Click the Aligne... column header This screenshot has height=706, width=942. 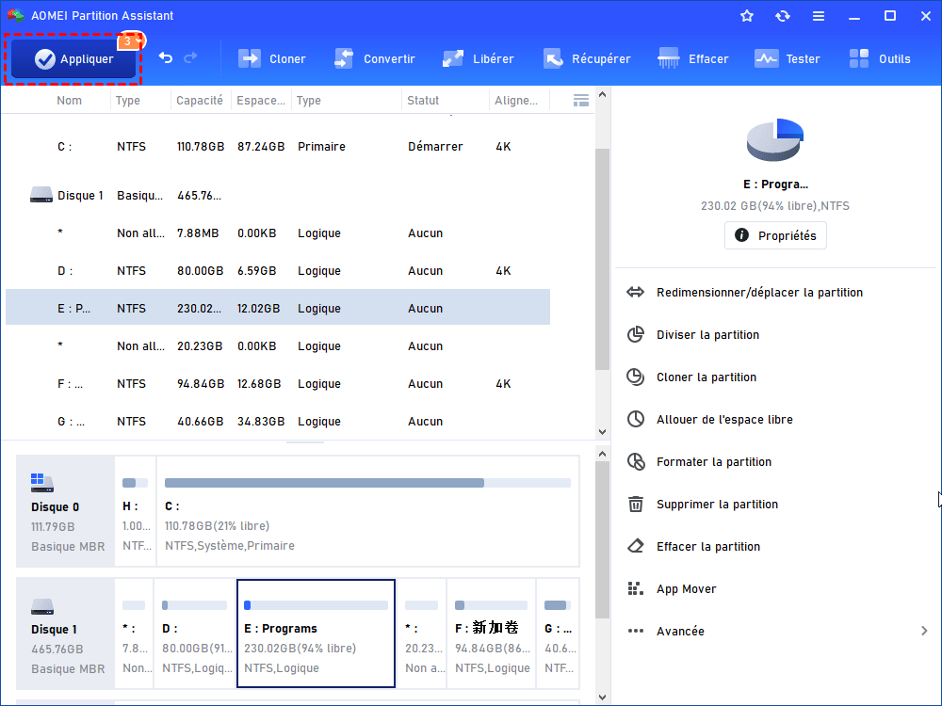tap(516, 101)
